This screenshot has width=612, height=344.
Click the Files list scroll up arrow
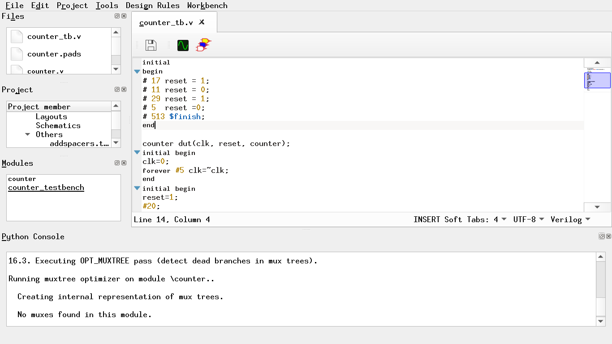116,32
